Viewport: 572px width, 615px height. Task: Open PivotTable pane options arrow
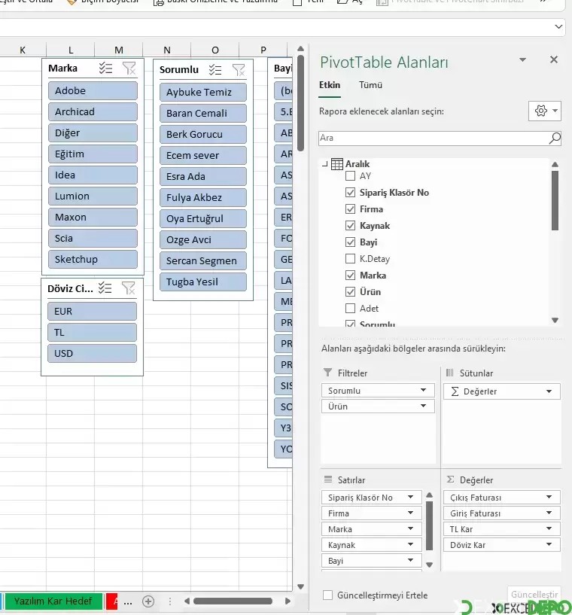pyautogui.click(x=522, y=59)
